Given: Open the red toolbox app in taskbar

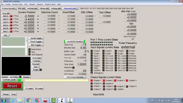Looking at the screenshot, I should point(45,100).
